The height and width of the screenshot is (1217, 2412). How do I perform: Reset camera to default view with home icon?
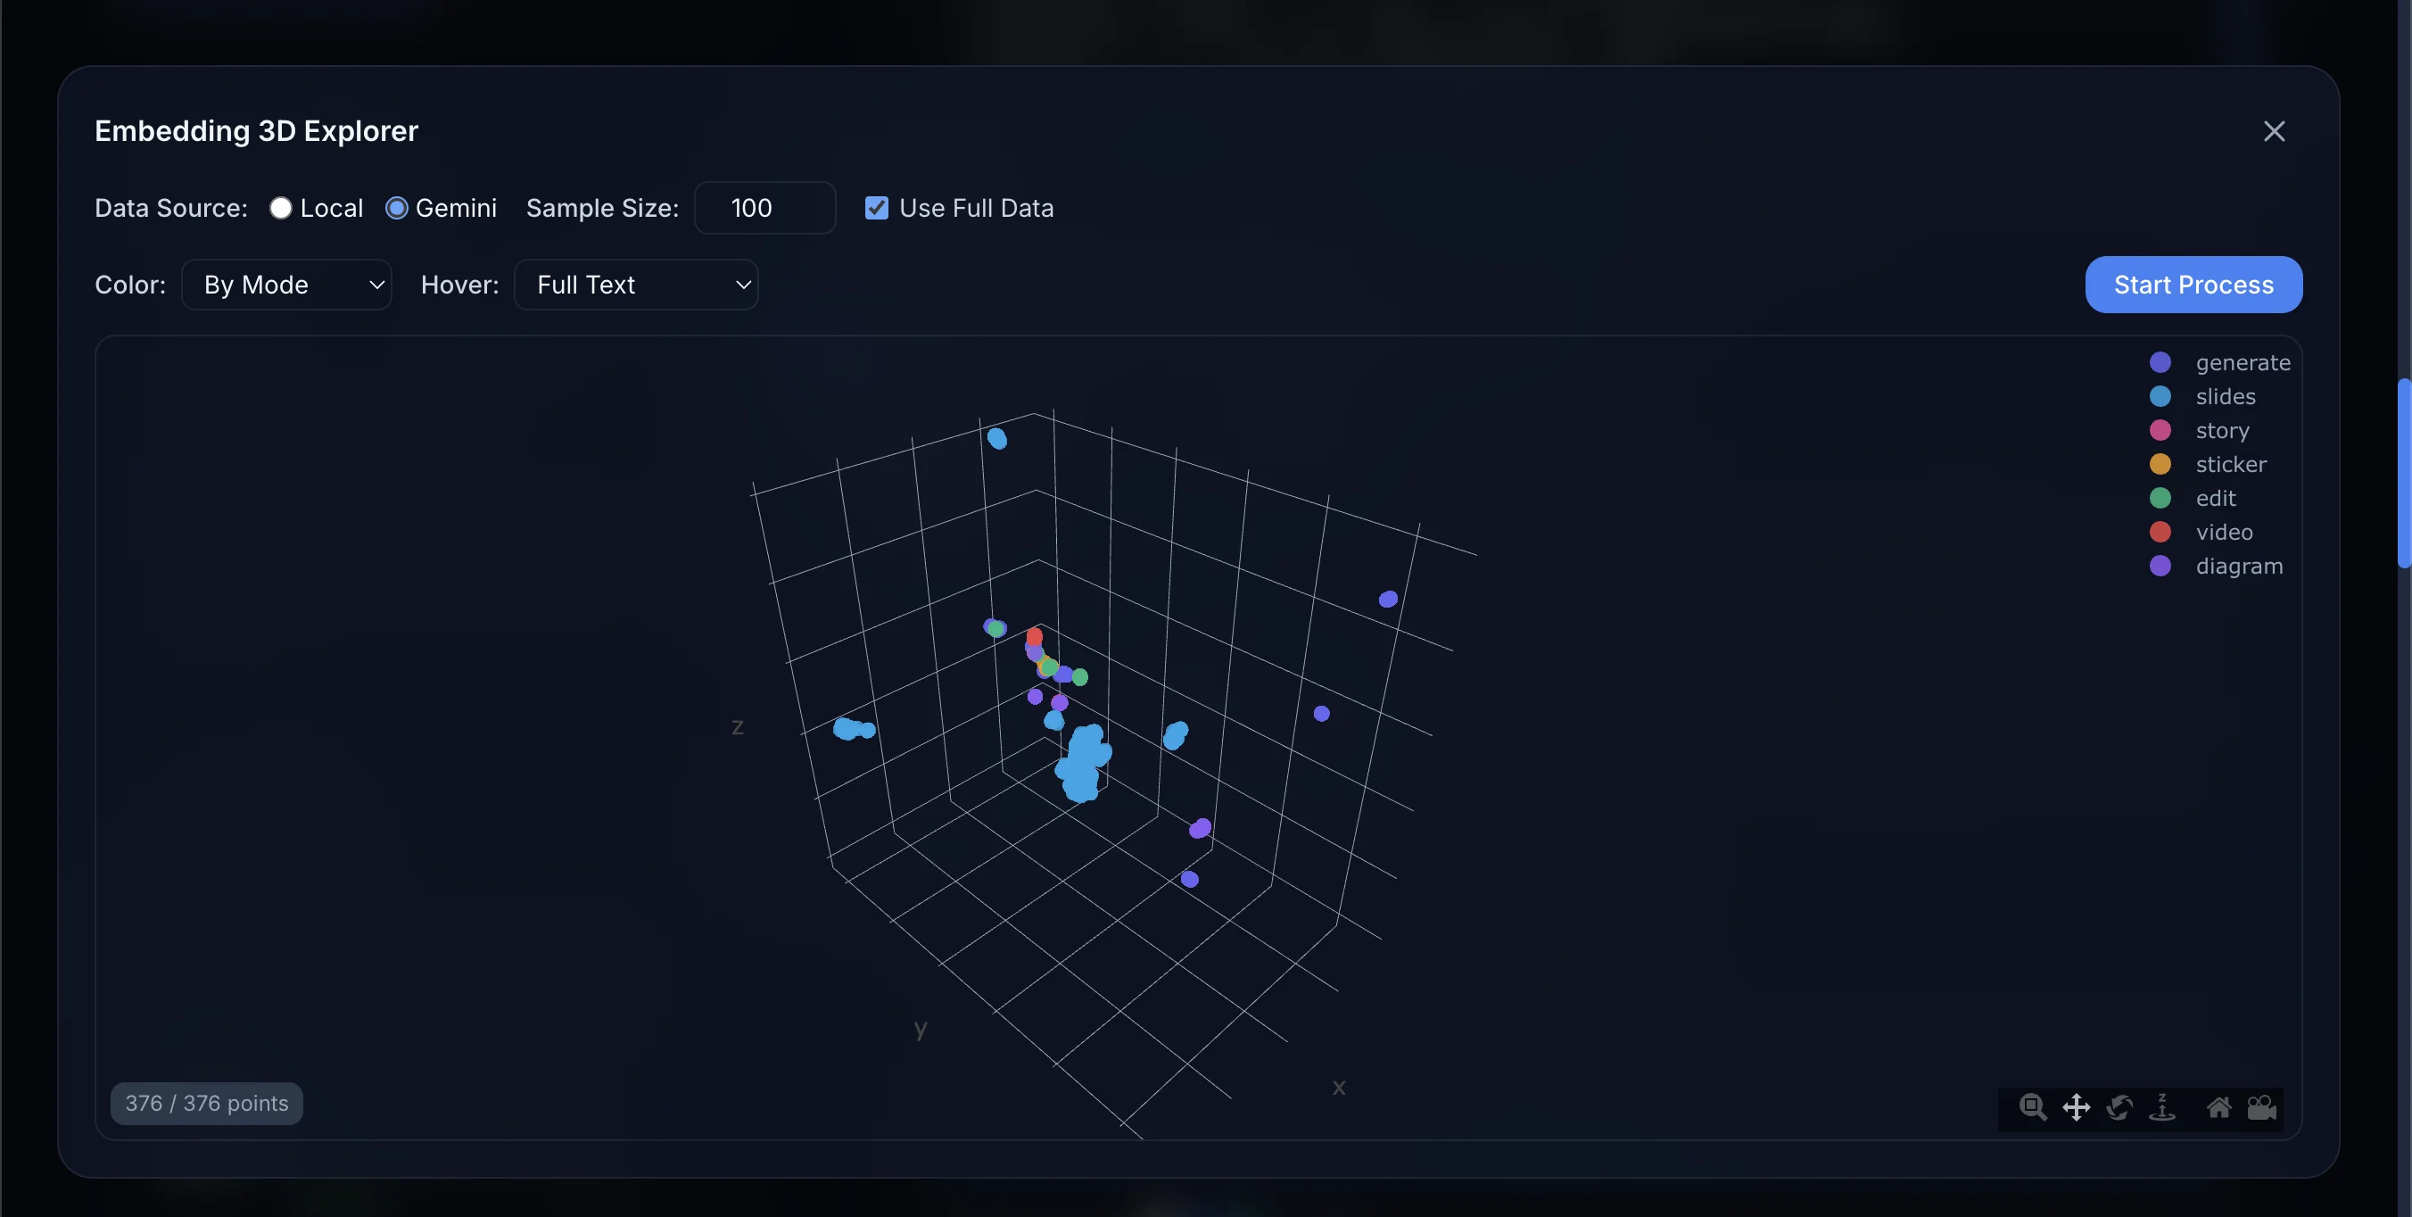coord(2220,1108)
